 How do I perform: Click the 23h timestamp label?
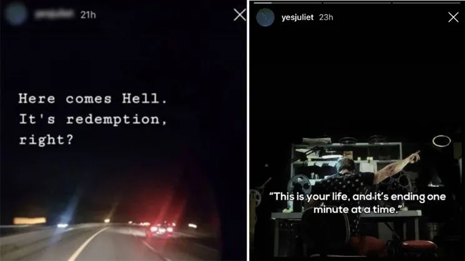(326, 17)
